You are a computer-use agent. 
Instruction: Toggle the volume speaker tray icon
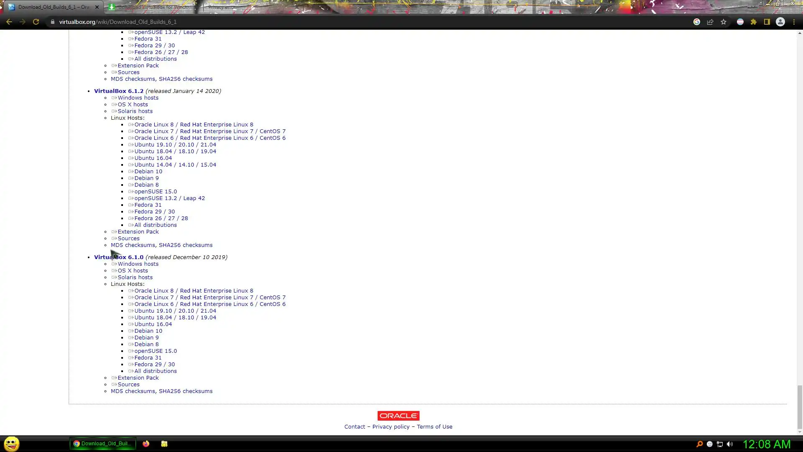point(730,444)
